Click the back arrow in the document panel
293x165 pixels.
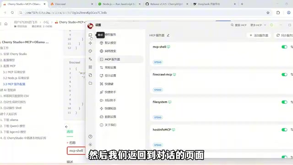pos(66,126)
